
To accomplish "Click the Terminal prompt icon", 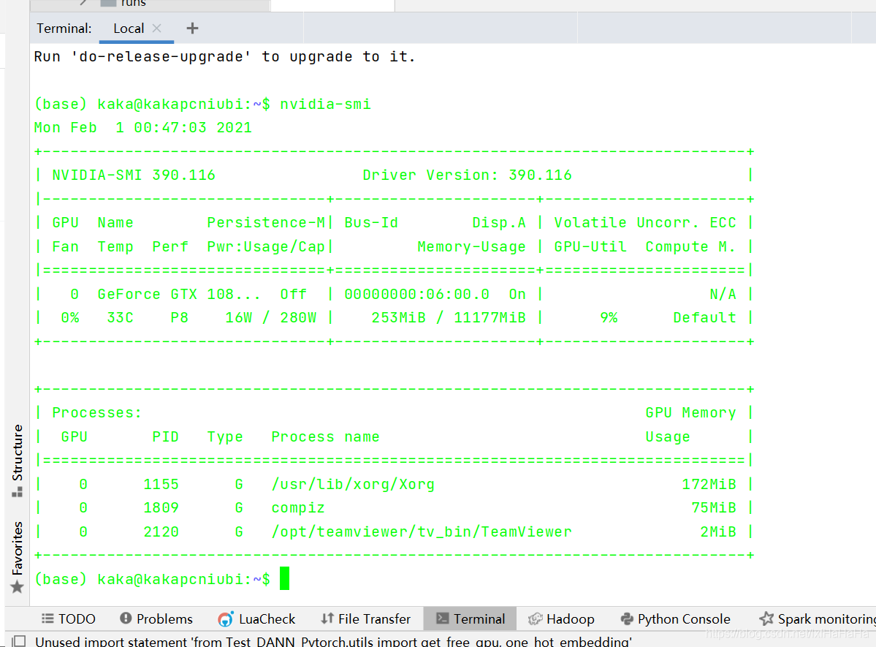I will 443,618.
